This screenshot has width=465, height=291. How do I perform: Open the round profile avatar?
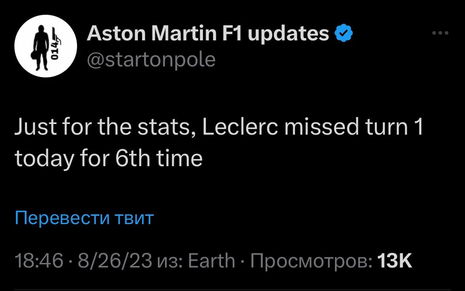pos(46,46)
